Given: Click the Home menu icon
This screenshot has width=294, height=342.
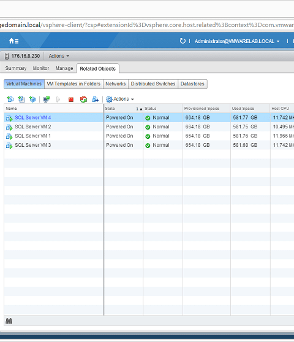Looking at the screenshot, I should [13, 41].
